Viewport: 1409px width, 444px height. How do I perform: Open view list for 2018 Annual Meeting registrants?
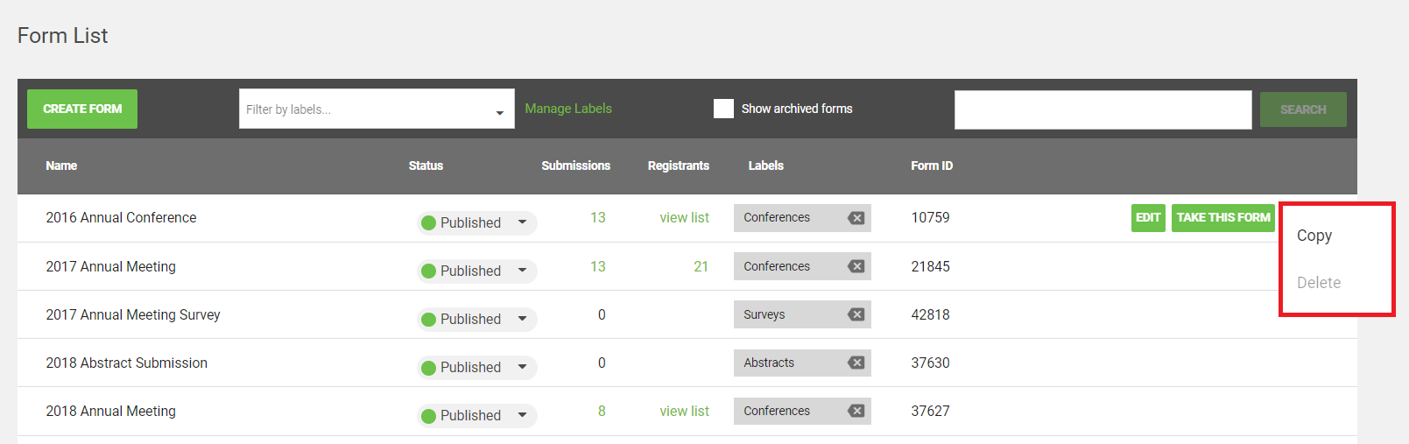pyautogui.click(x=684, y=411)
